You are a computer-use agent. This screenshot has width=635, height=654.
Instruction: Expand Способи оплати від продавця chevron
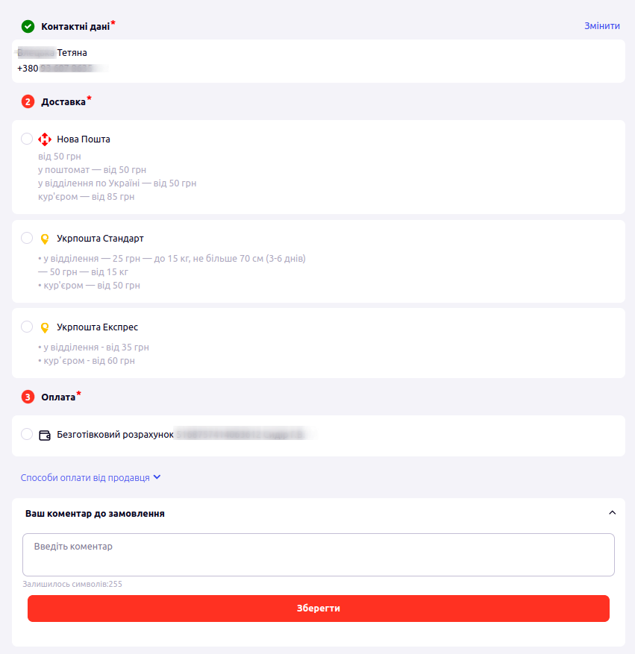(157, 477)
